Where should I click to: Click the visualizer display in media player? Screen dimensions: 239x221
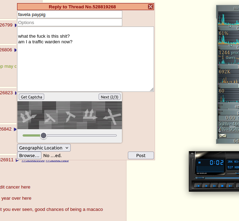coord(210,169)
